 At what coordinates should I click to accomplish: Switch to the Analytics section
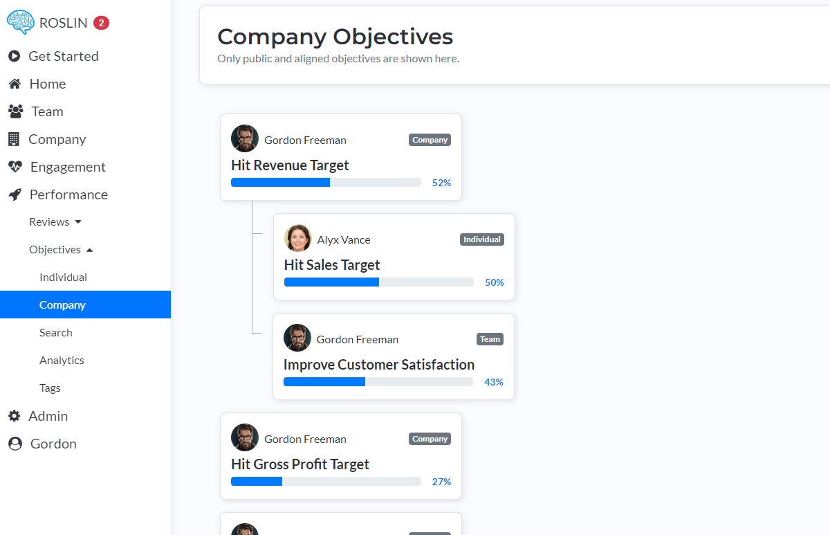click(x=62, y=360)
